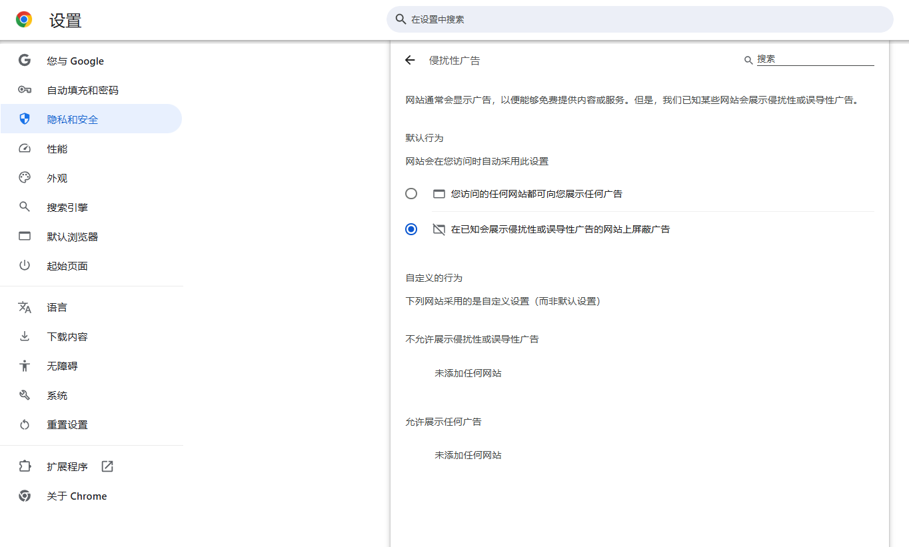Click the 侵扰性广告 page title
This screenshot has height=547, width=909.
454,61
